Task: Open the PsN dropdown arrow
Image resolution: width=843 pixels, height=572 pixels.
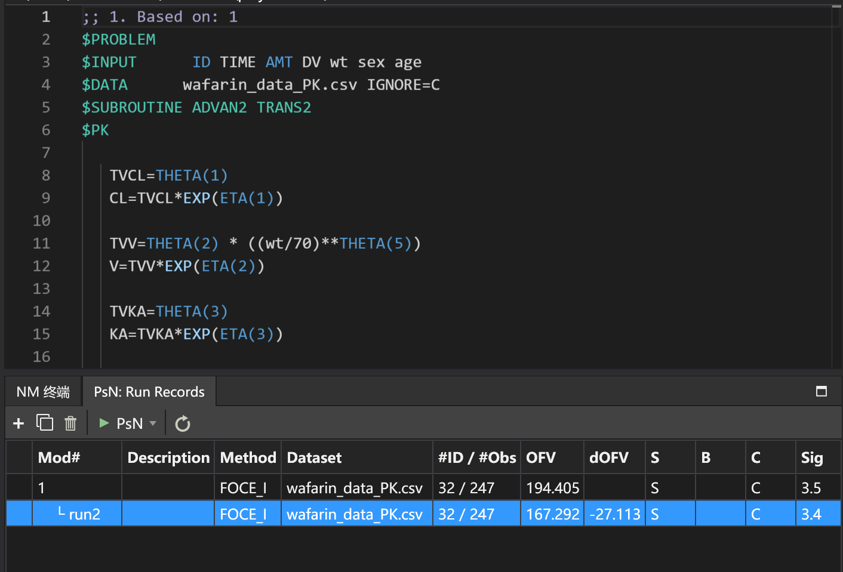Action: [x=153, y=423]
